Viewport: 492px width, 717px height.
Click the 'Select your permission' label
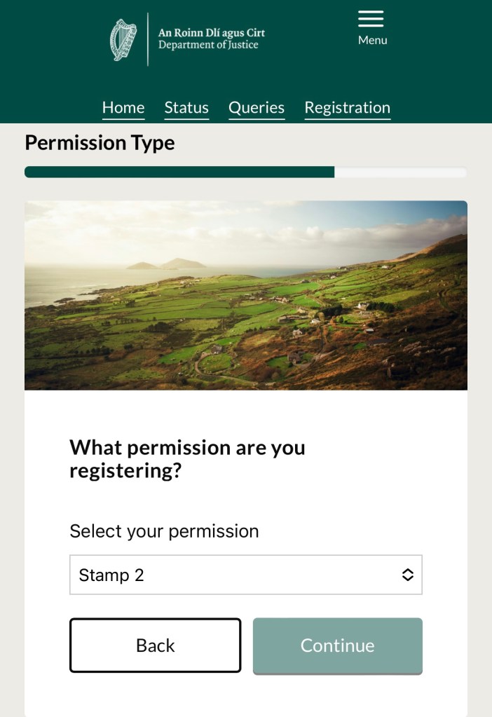164,531
